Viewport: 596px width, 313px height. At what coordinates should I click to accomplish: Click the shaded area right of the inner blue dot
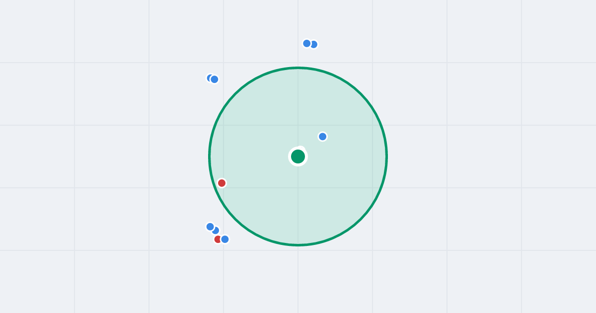353,136
